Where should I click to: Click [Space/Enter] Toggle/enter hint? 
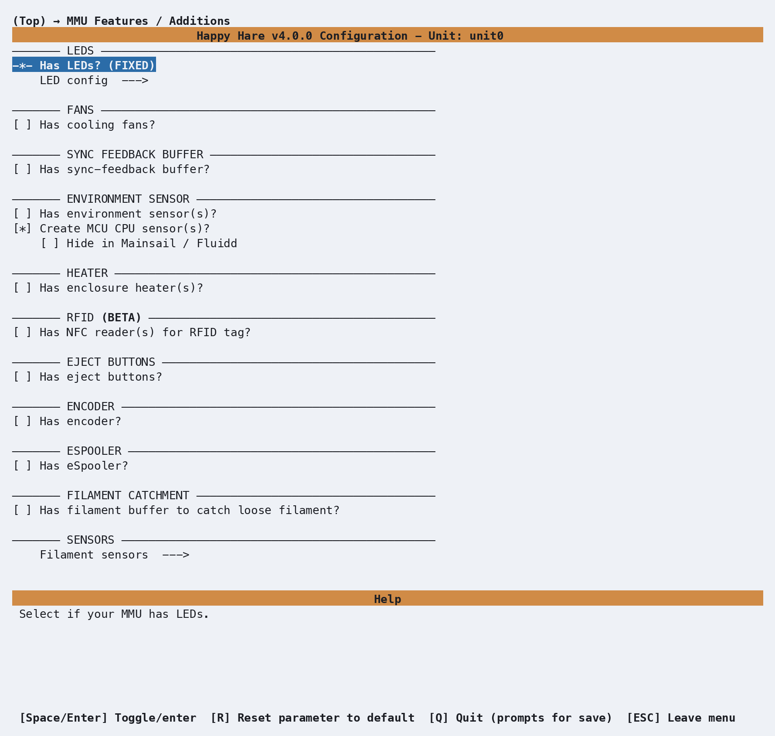[x=108, y=718]
